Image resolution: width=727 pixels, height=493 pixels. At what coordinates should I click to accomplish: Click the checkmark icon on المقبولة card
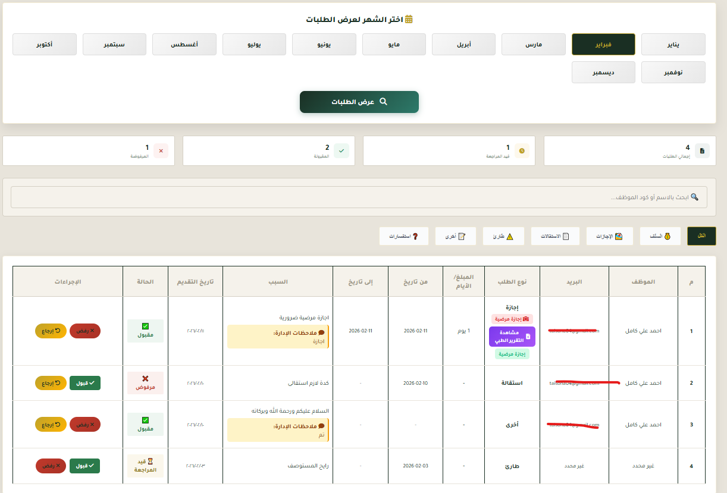point(341,150)
